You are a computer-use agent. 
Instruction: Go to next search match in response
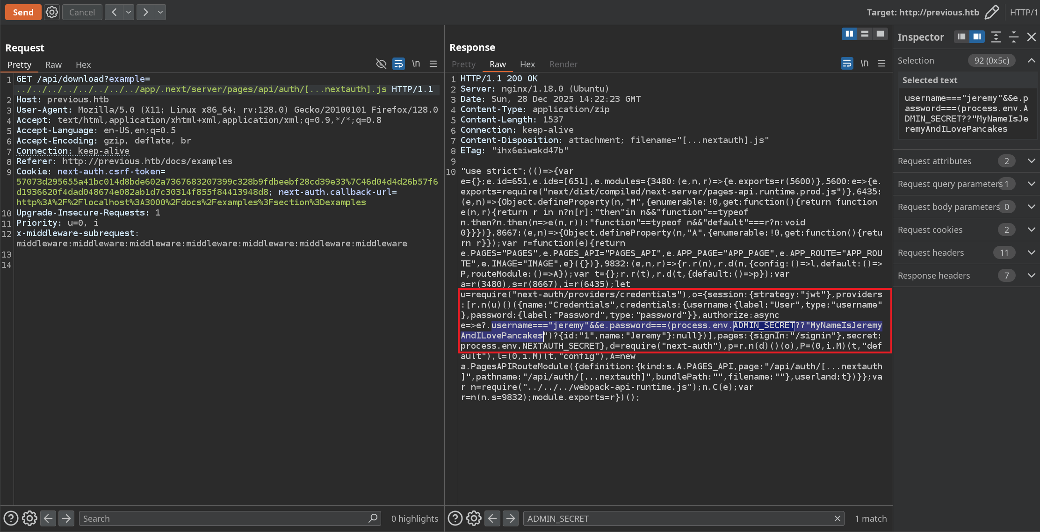(x=511, y=518)
